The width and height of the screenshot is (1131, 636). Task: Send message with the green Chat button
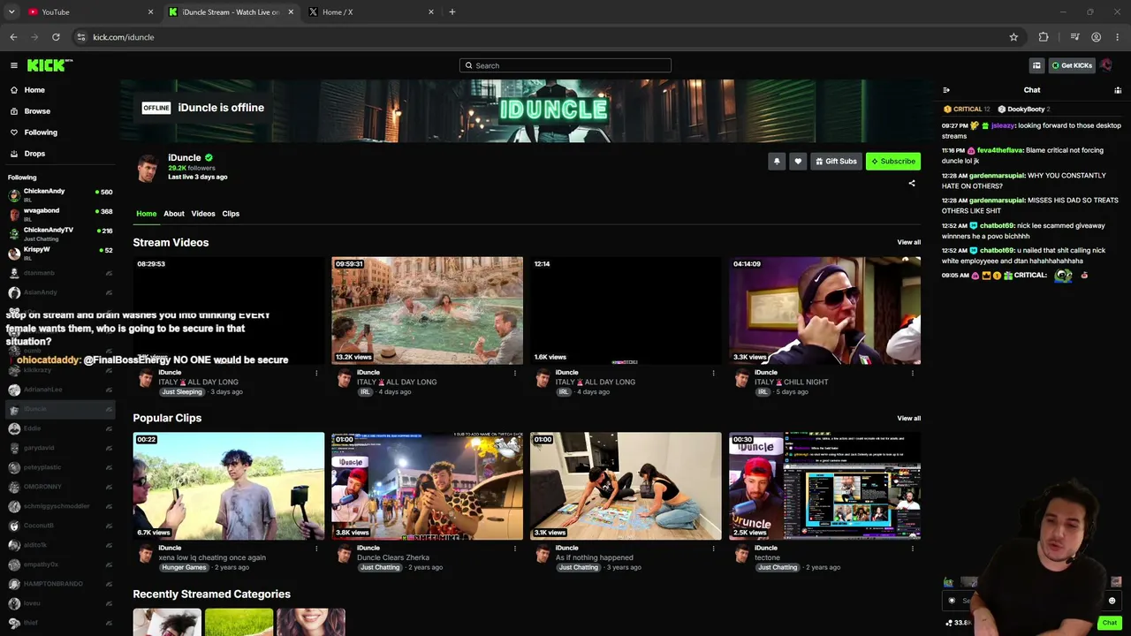point(1110,623)
